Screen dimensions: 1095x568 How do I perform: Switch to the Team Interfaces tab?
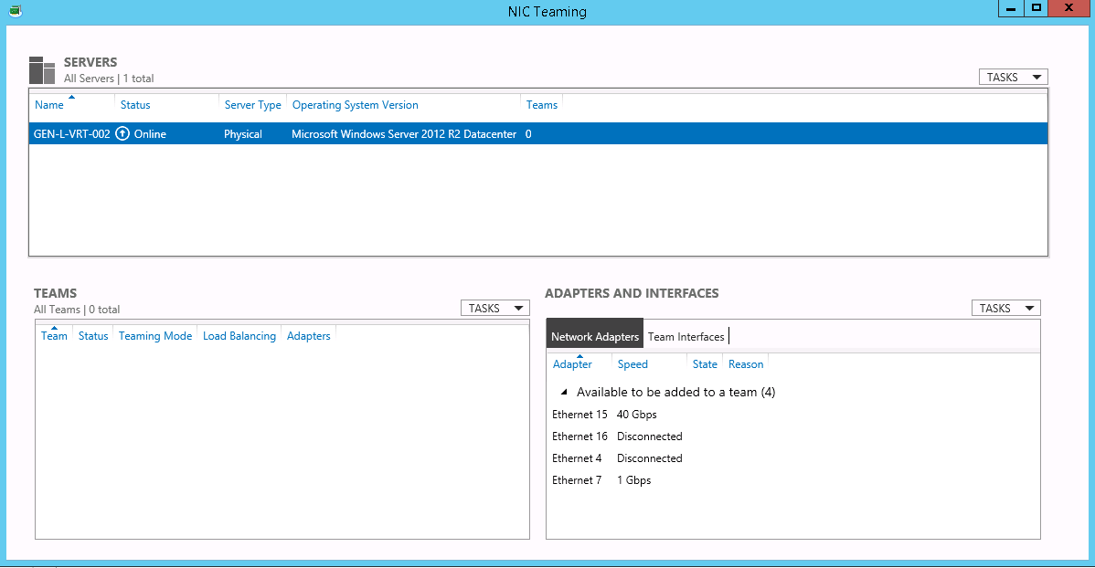click(x=686, y=336)
